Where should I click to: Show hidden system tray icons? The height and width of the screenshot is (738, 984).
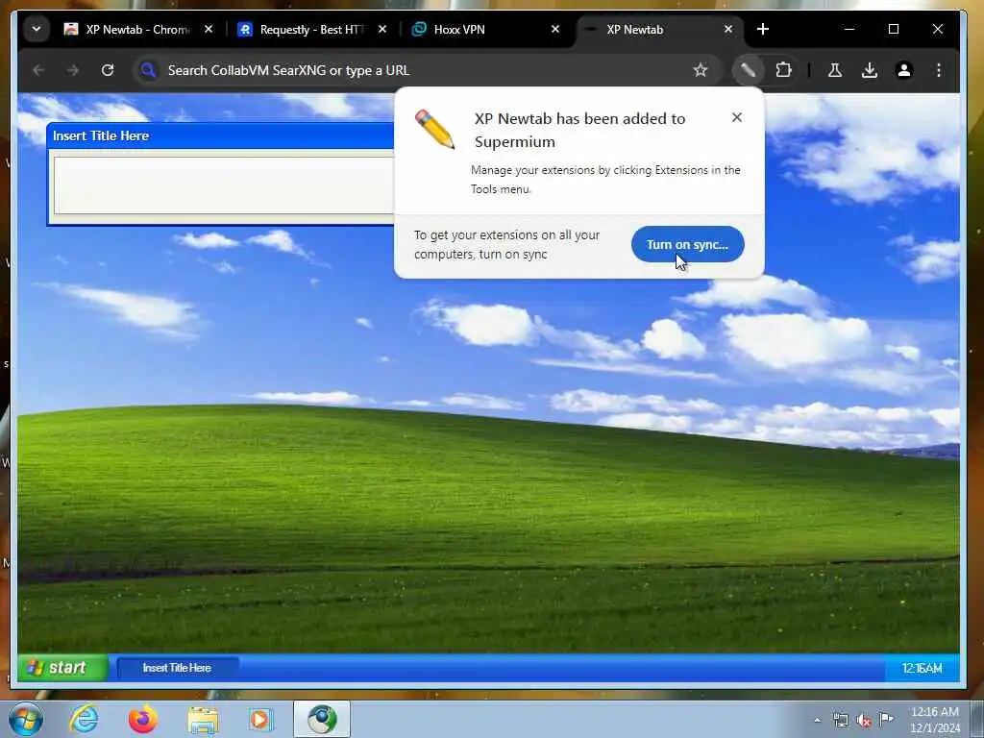[817, 720]
